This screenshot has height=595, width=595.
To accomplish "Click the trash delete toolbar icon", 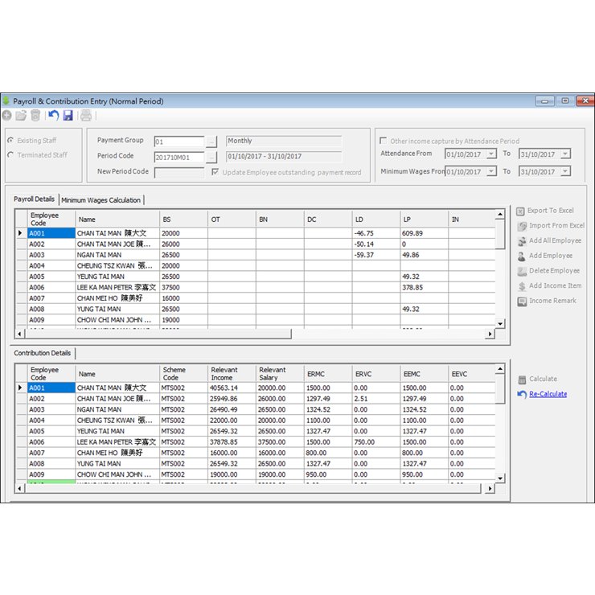I will pos(35,116).
